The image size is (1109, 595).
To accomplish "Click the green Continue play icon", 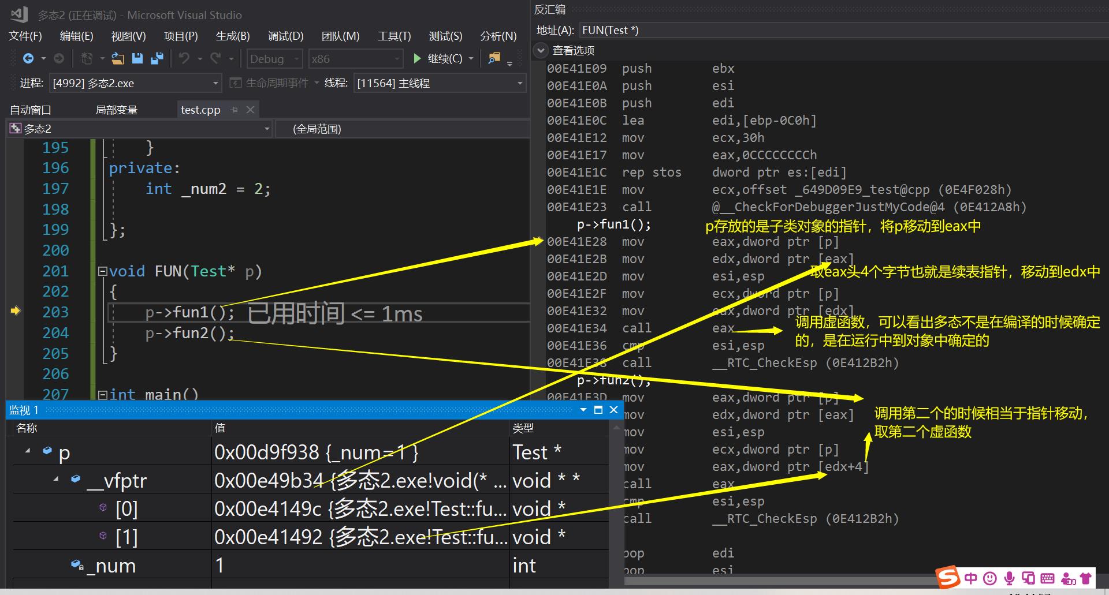I will point(417,58).
